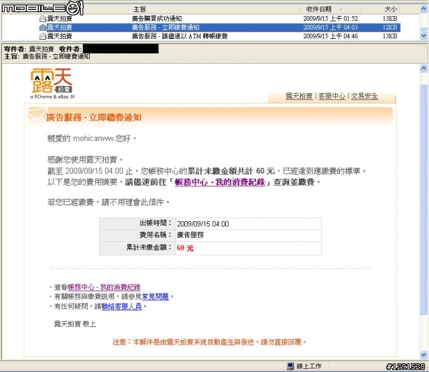Viewport: 429px width, 372px height.
Task: Click envelope icon of the 立即繳費通知 email row
Action: pyautogui.click(x=42, y=27)
